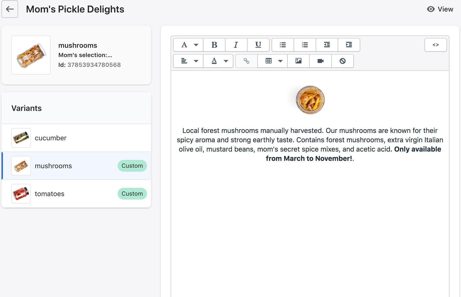
Task: Toggle bold formatting in editor toolbar
Action: (x=214, y=45)
